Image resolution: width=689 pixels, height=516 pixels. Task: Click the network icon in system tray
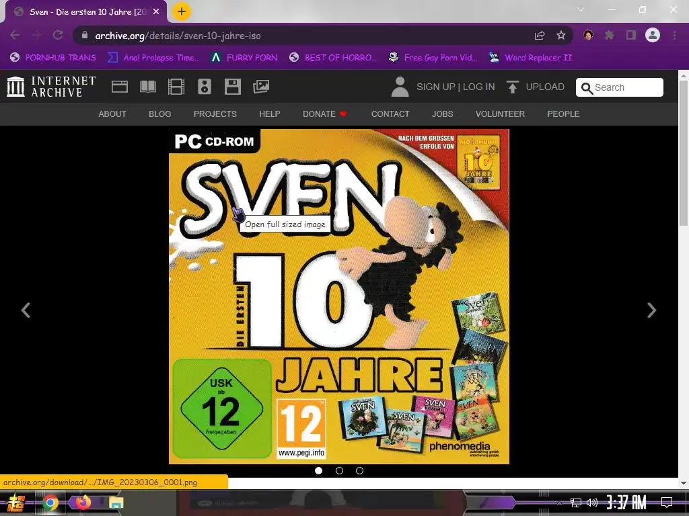coord(576,503)
